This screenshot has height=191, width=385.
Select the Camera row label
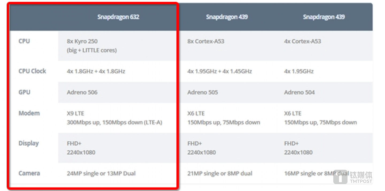pos(29,173)
